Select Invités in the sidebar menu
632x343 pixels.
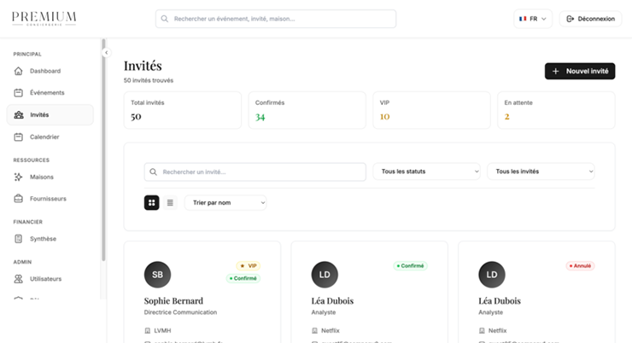pos(50,114)
